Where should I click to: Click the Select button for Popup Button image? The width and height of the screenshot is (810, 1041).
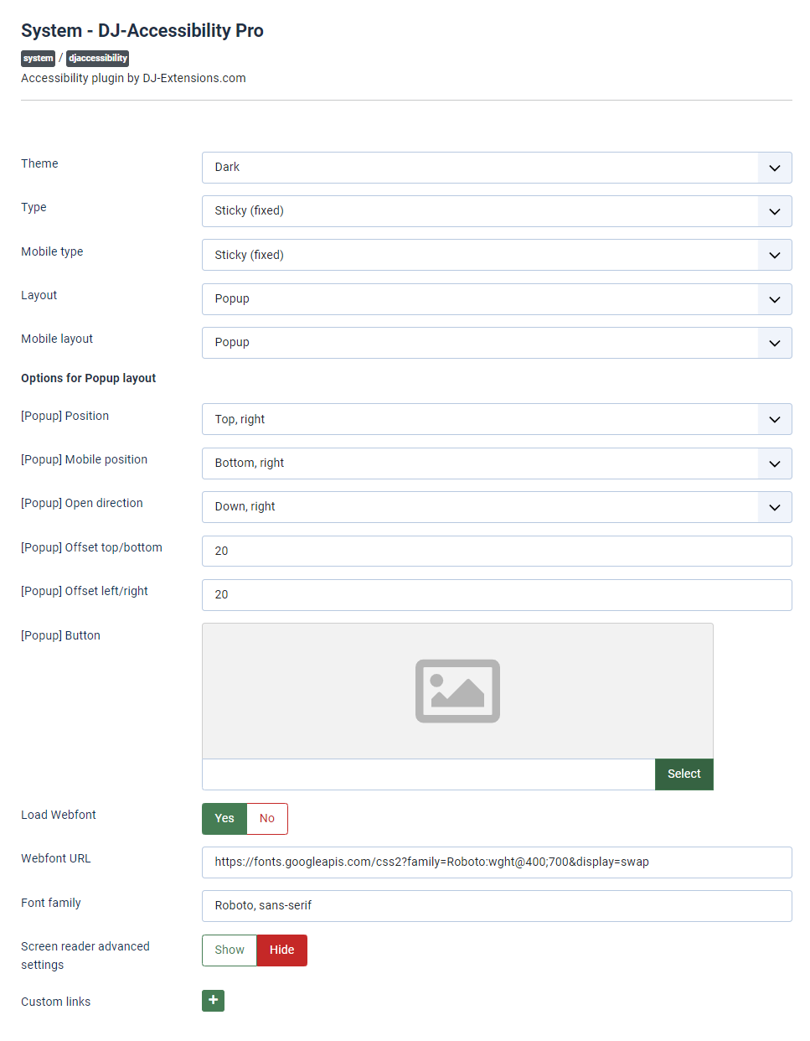click(x=684, y=774)
